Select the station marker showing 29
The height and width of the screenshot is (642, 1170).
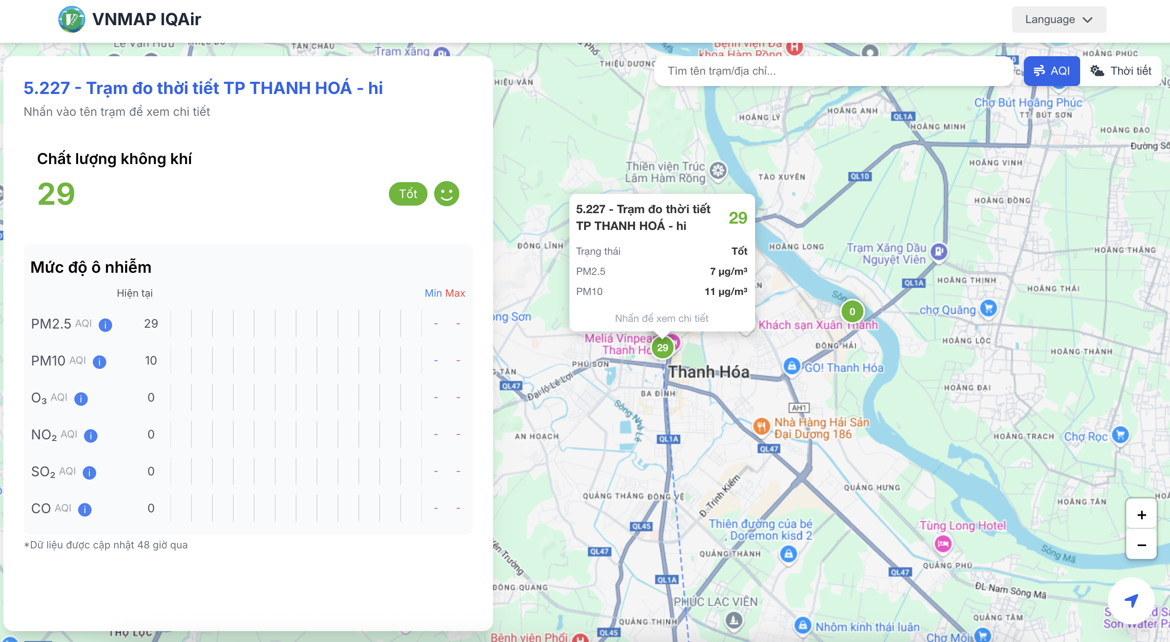coord(662,347)
